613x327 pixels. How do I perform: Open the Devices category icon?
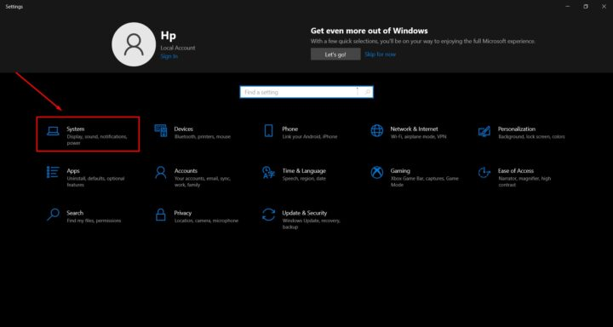[x=161, y=131]
